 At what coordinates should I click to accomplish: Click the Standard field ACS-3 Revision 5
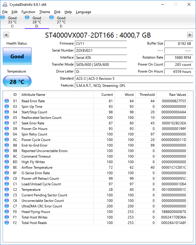(x=134, y=79)
